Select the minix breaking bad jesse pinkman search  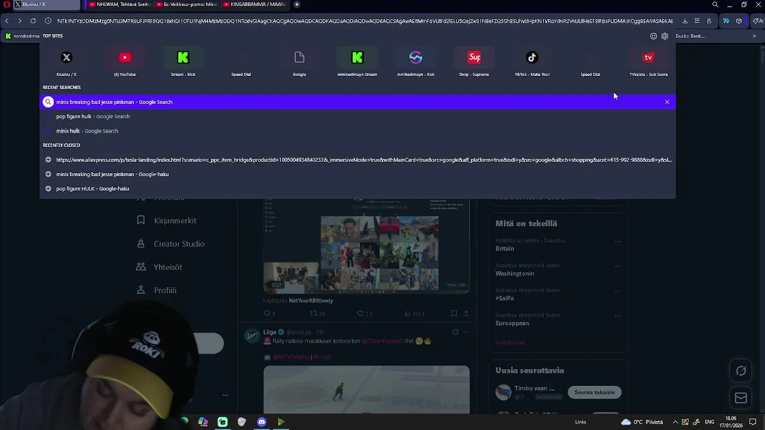click(x=357, y=102)
